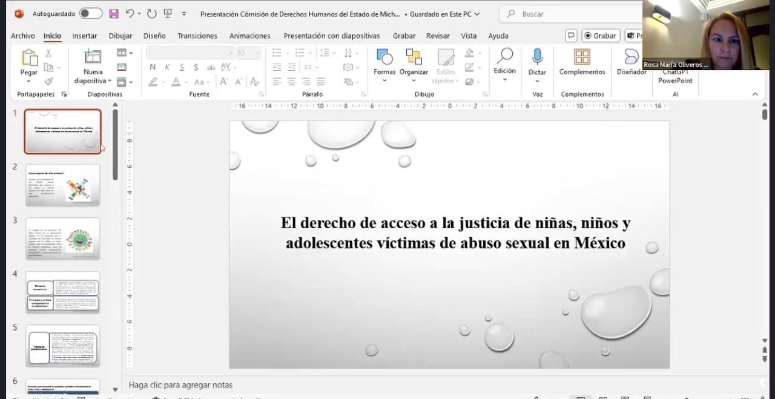
Task: Open the Organizar arrange tool
Action: [x=414, y=58]
